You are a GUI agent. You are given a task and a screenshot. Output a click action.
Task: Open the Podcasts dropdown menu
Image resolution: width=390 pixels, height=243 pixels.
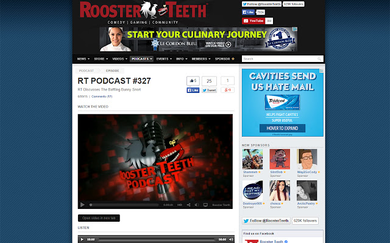[141, 59]
